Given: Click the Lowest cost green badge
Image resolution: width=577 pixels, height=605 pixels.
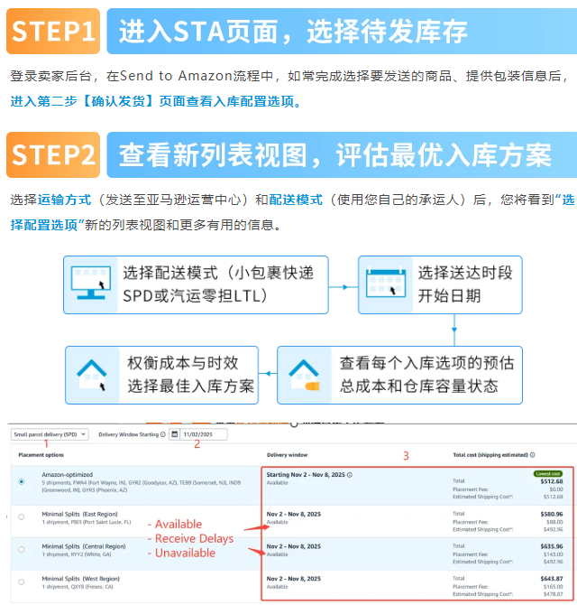Looking at the screenshot, I should [x=546, y=472].
